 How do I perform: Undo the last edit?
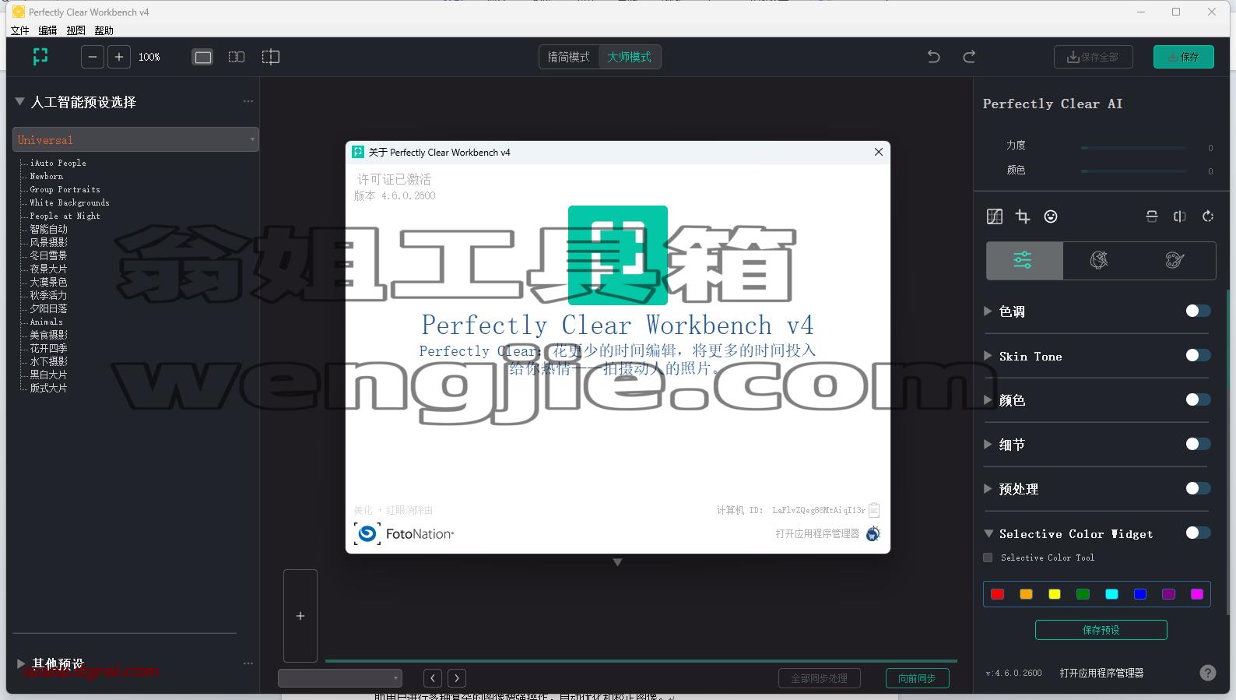click(x=934, y=57)
